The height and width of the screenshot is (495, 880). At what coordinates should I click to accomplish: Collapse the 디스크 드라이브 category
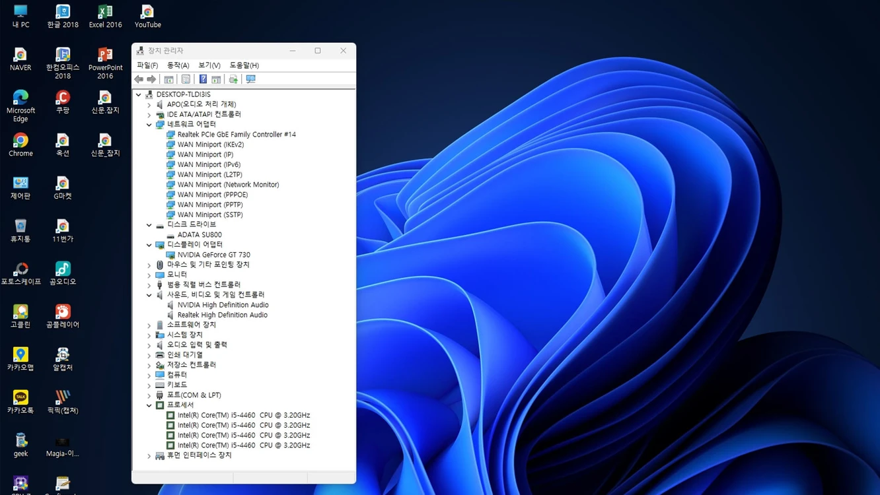click(149, 224)
